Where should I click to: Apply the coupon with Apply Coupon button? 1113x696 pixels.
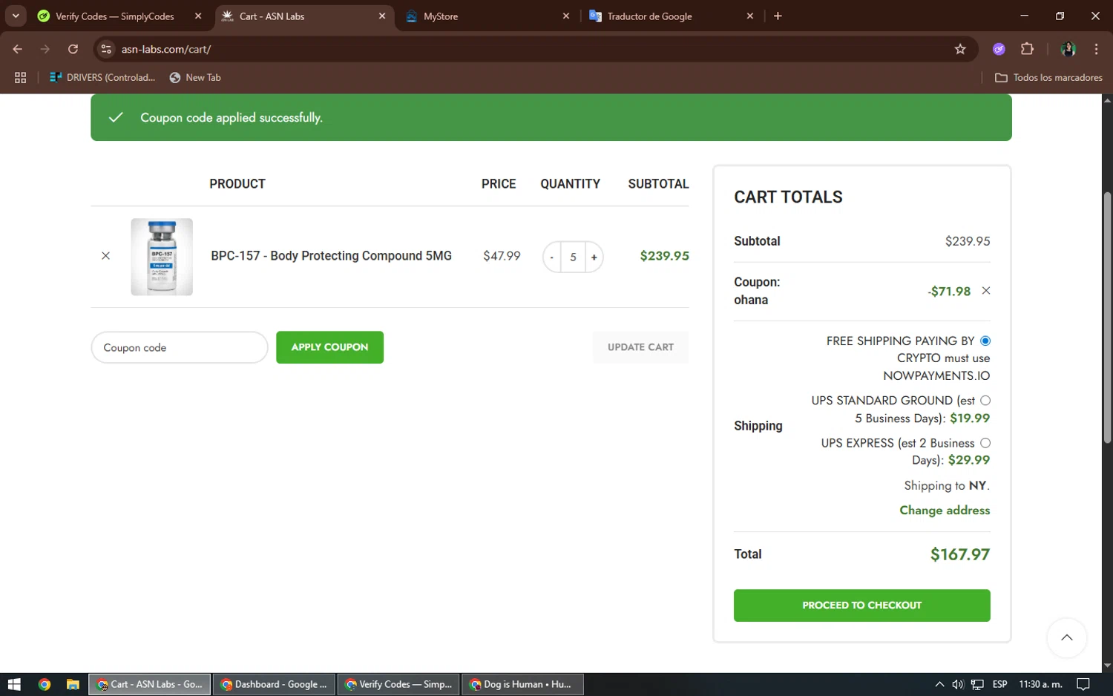[329, 347]
